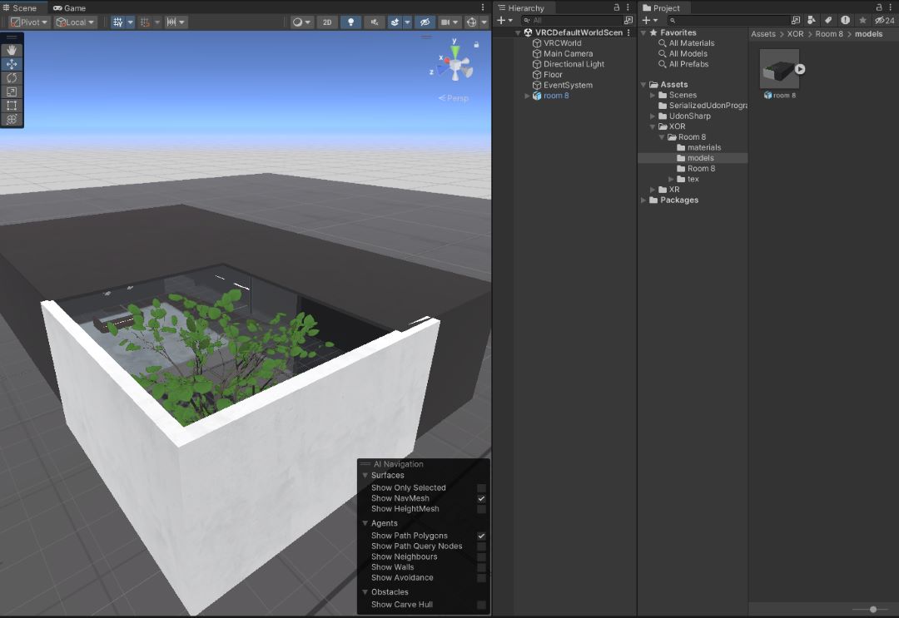Viewport: 899px width, 618px height.
Task: Open the Pivot handle position dropdown
Action: (29, 22)
